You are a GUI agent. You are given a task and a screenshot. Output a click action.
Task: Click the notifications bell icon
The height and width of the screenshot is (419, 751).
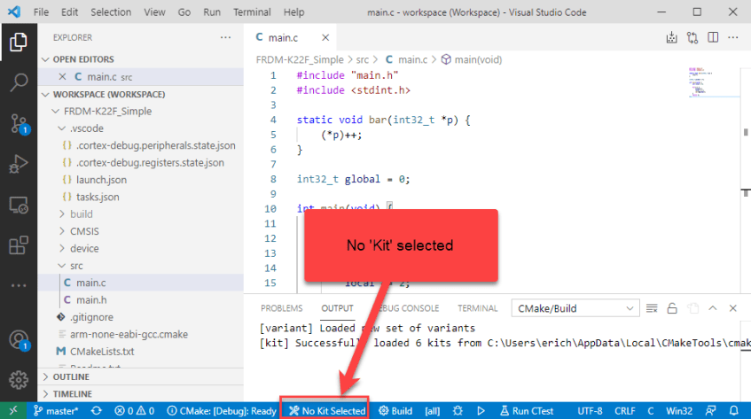point(734,411)
